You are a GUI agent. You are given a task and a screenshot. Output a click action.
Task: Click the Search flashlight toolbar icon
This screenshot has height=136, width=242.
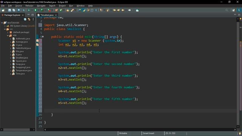(x=72, y=10)
